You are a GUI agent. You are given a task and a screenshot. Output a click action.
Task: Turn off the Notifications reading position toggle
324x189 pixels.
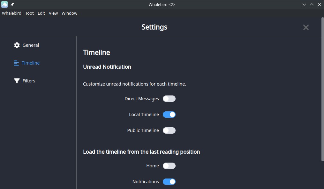click(169, 182)
